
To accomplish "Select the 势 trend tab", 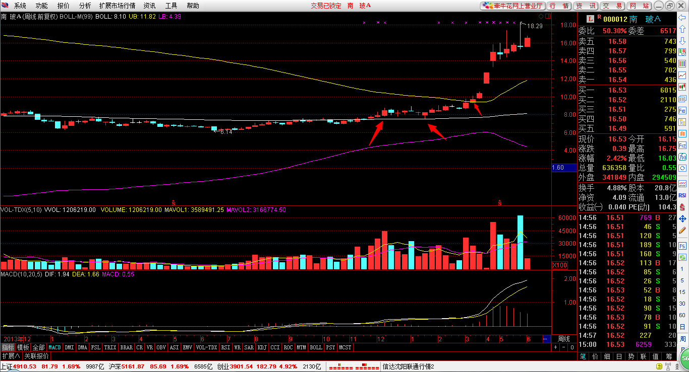I will 631,356.
